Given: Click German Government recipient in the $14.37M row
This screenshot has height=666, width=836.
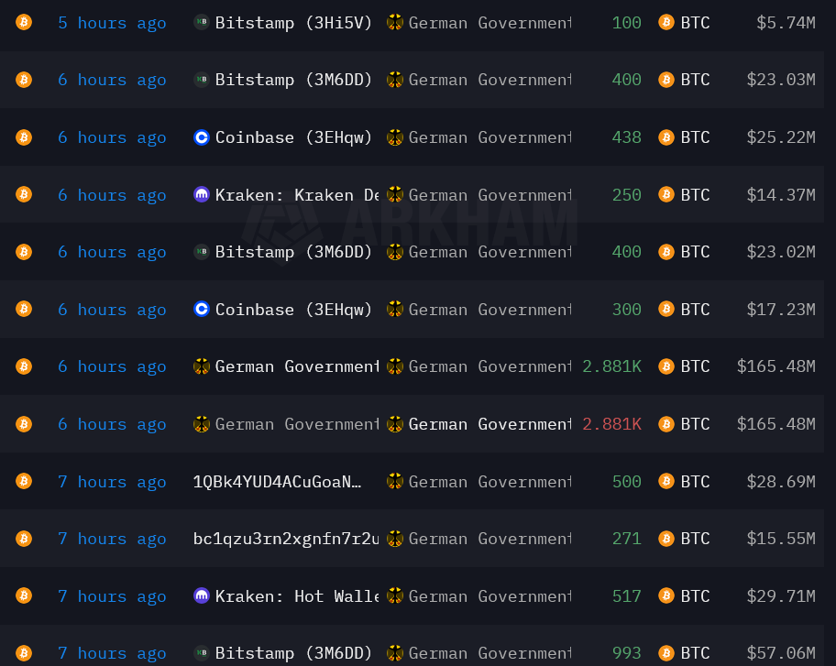Looking at the screenshot, I should (489, 194).
